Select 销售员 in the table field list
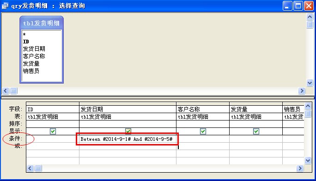316x181 pixels. [42, 71]
